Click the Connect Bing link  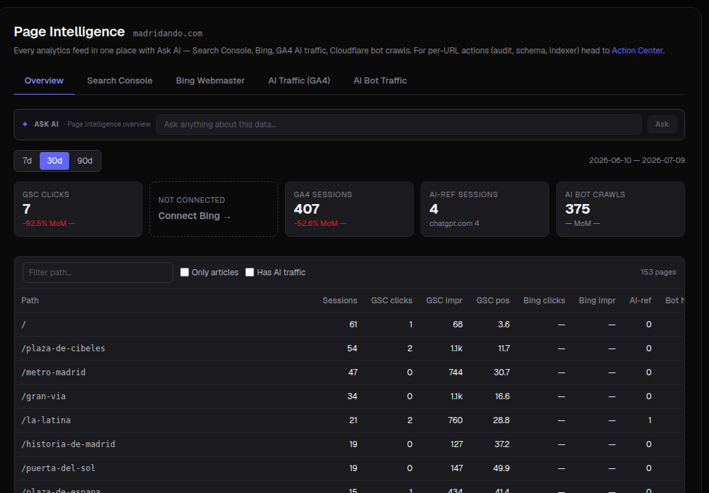(x=195, y=216)
